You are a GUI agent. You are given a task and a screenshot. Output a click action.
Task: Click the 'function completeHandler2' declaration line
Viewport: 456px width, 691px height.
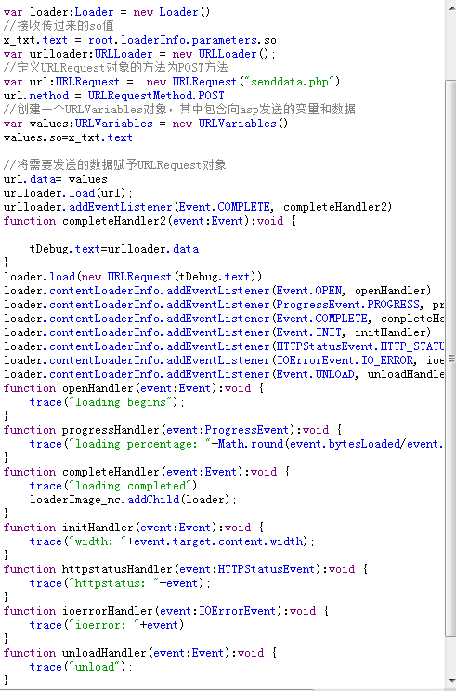click(150, 221)
